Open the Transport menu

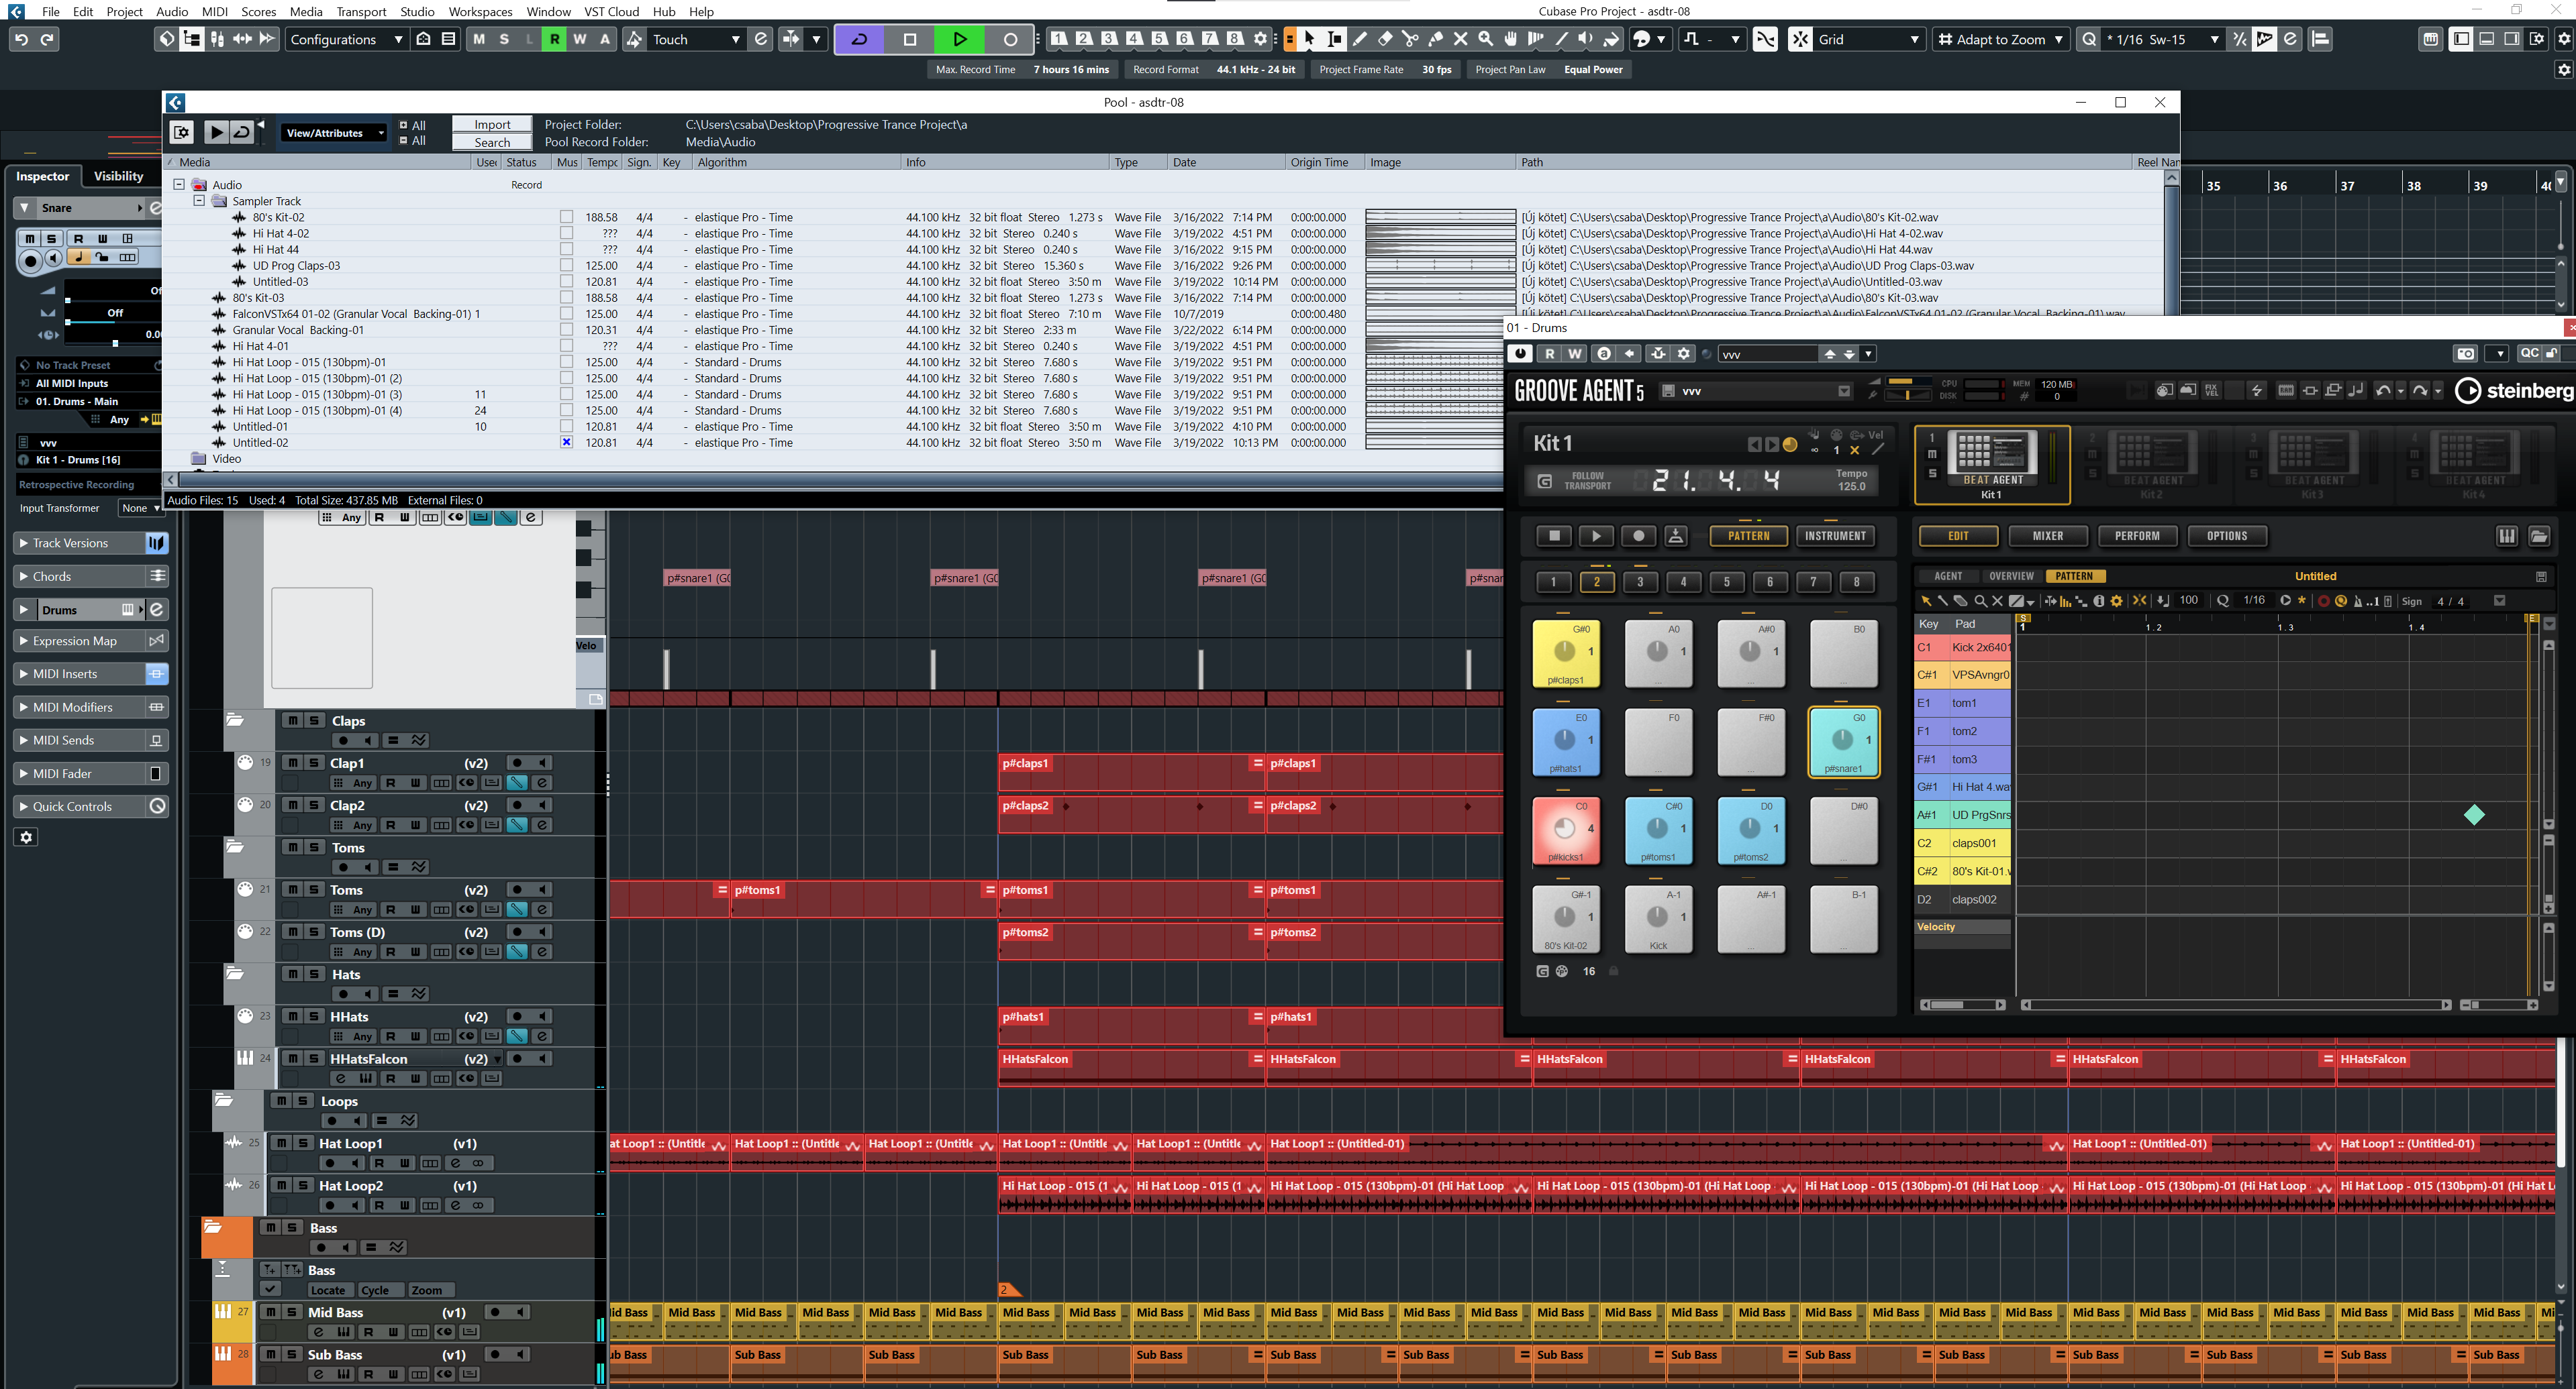click(x=361, y=11)
